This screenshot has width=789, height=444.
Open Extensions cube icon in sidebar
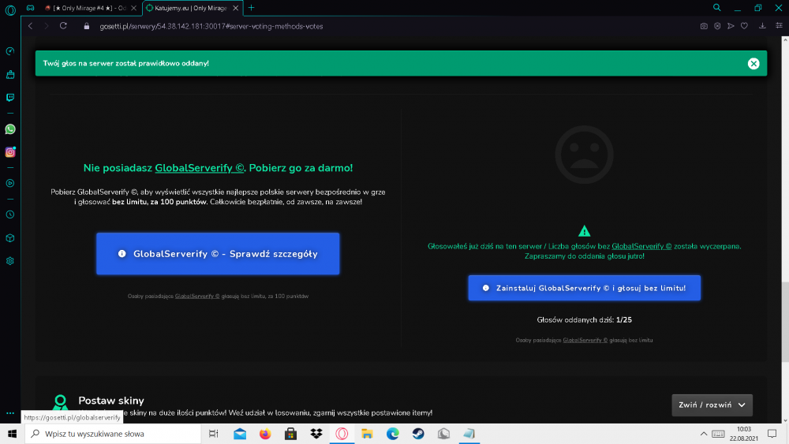10,238
